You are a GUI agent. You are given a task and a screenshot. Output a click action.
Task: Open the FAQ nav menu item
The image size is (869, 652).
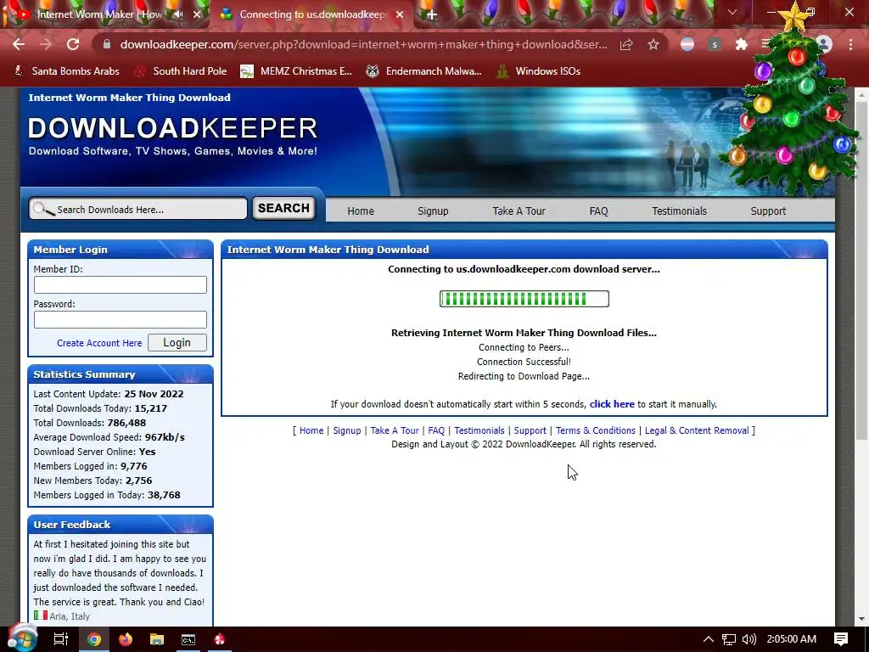[x=598, y=211]
